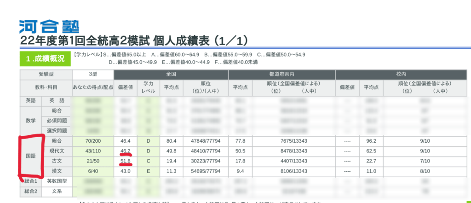Click level C in the 古文 row
The height and width of the screenshot is (203, 471).
(x=148, y=161)
